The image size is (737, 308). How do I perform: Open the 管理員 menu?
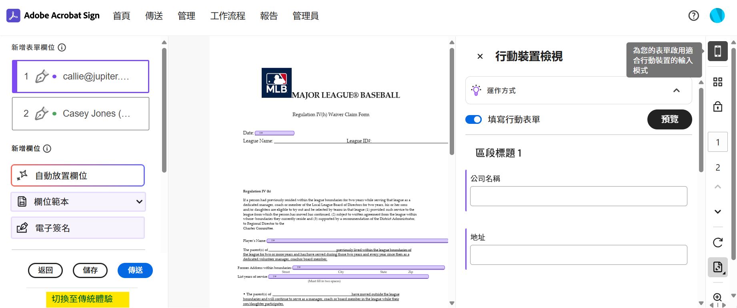[306, 16]
